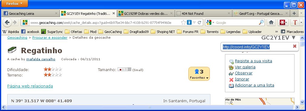Click Adicionar a uma lista link

click(255, 85)
